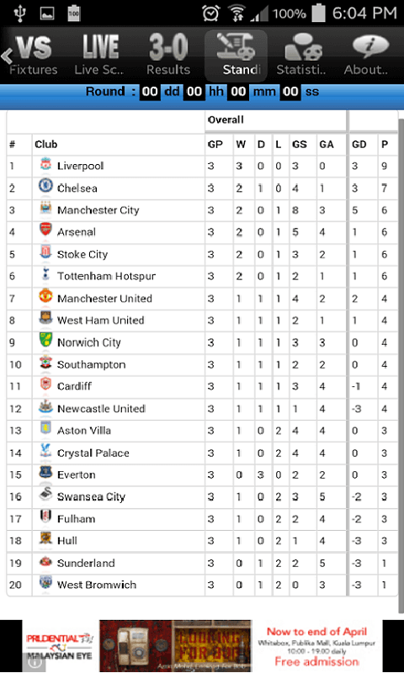Open the Live Scores icon

(100, 47)
